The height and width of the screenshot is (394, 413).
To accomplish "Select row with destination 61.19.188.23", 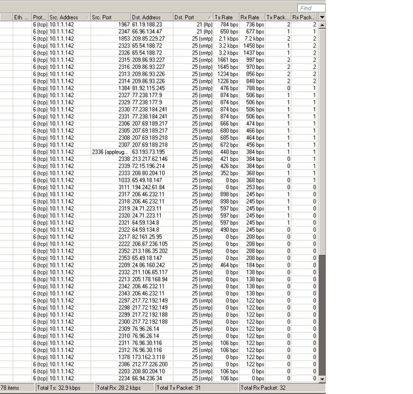I will (x=158, y=24).
